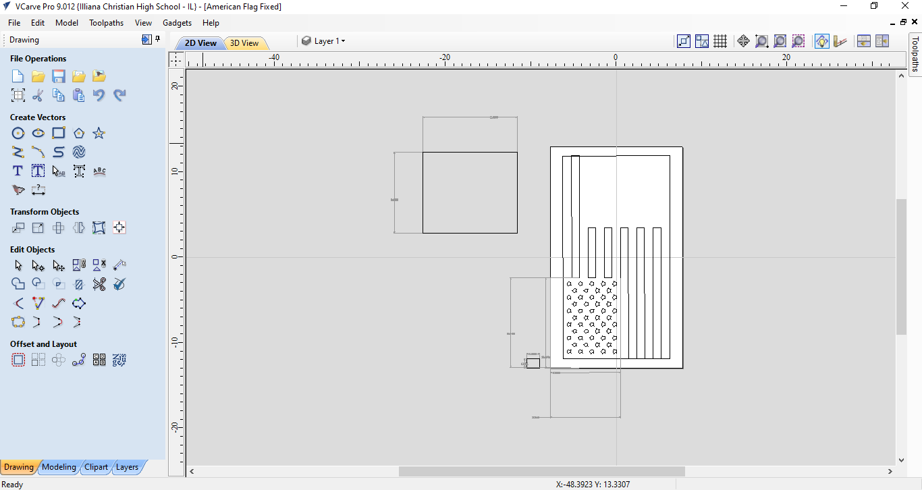Switch to the 3D View tab
The width and height of the screenshot is (922, 490).
pos(244,43)
